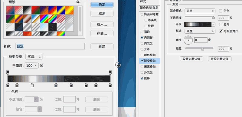Open the 混合模式 正常 dropdown
The height and width of the screenshot is (117, 242).
pos(200,11)
